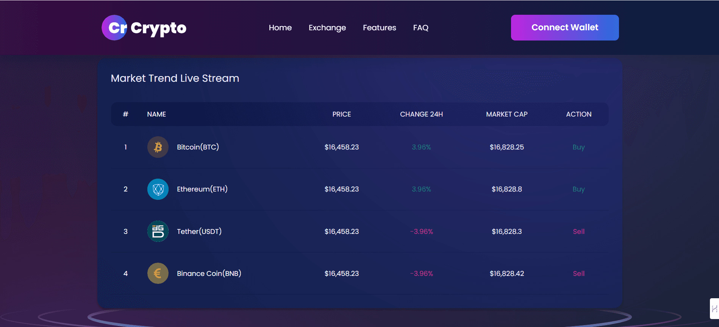Open the Features menu link
719x327 pixels.
tap(380, 28)
